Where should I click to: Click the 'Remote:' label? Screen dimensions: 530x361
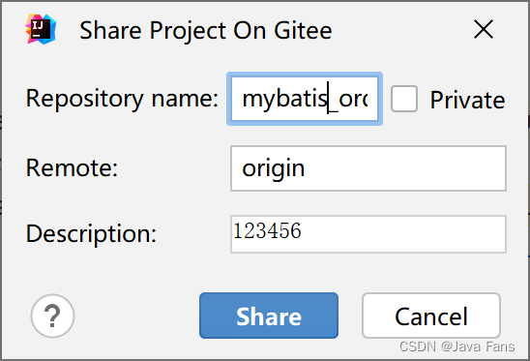72,167
